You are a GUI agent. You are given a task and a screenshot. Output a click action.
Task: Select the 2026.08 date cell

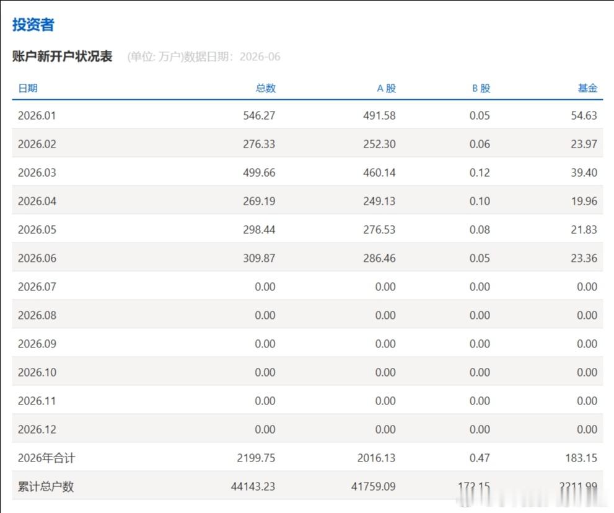click(37, 316)
